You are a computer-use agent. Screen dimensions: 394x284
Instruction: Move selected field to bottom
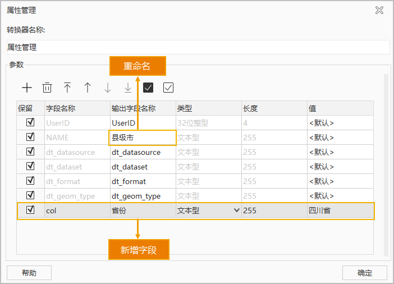(x=128, y=88)
